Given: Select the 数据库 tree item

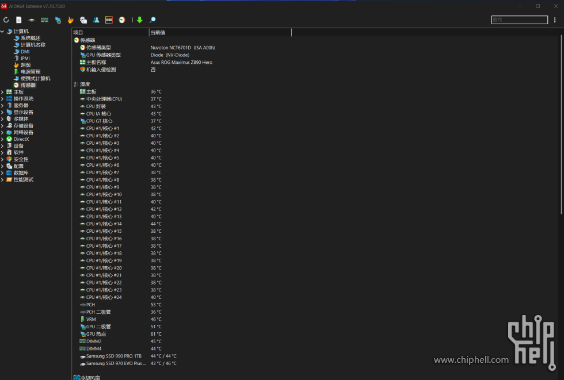Looking at the screenshot, I should coord(18,173).
